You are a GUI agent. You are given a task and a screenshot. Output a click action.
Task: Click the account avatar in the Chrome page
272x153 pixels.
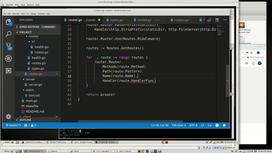click(x=260, y=63)
